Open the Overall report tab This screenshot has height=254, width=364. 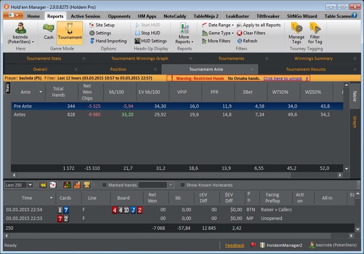click(40, 69)
